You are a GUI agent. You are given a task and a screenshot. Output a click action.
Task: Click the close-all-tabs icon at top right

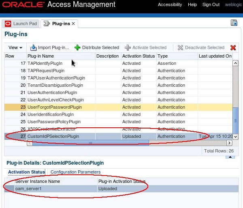[234, 23]
